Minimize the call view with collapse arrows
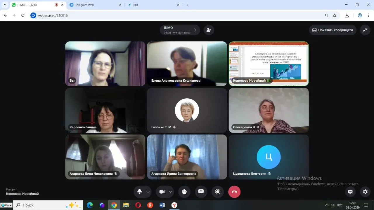The width and height of the screenshot is (374, 210). 365,30
